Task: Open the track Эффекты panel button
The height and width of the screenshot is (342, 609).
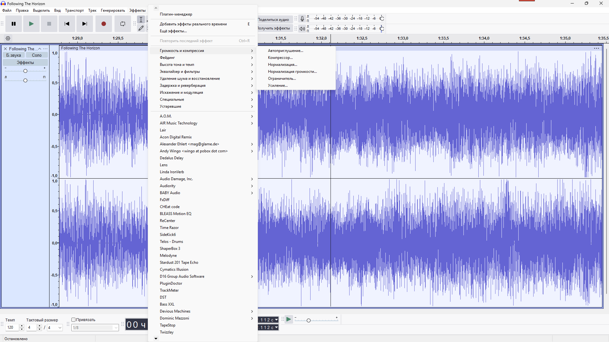Action: [x=25, y=62]
